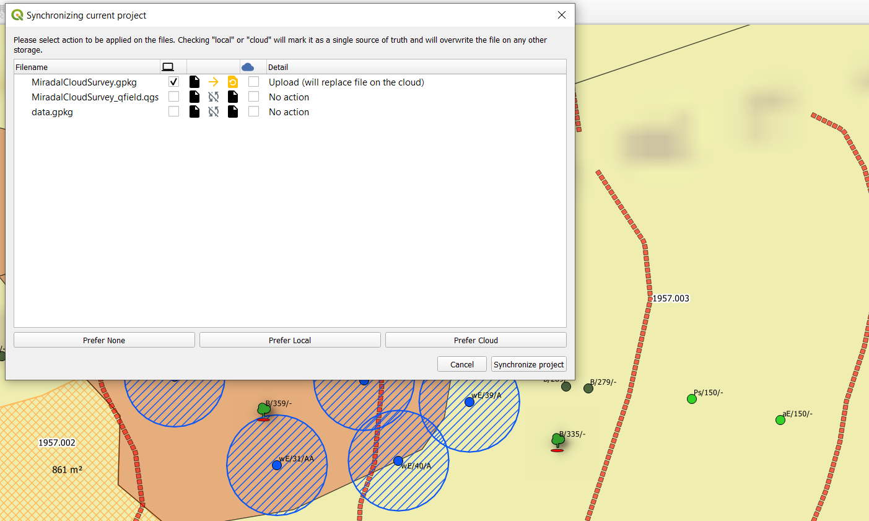
Task: Click the dark point labeled B/279/- on map
Action: [x=588, y=388]
